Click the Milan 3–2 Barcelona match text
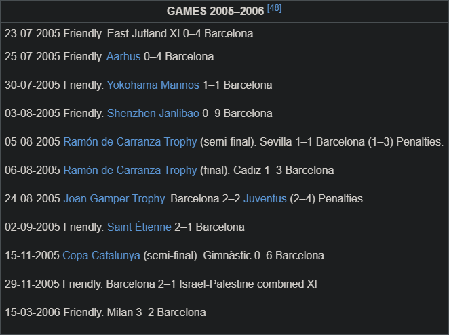The height and width of the screenshot is (335, 449). 157,313
